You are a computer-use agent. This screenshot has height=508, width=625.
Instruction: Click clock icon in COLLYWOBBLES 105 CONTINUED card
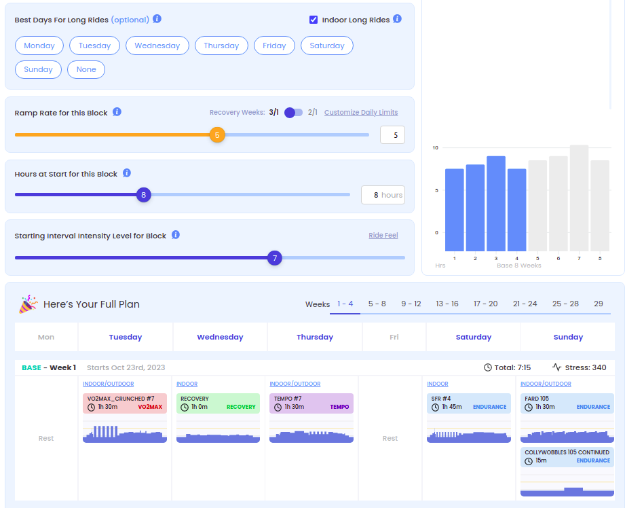(529, 461)
